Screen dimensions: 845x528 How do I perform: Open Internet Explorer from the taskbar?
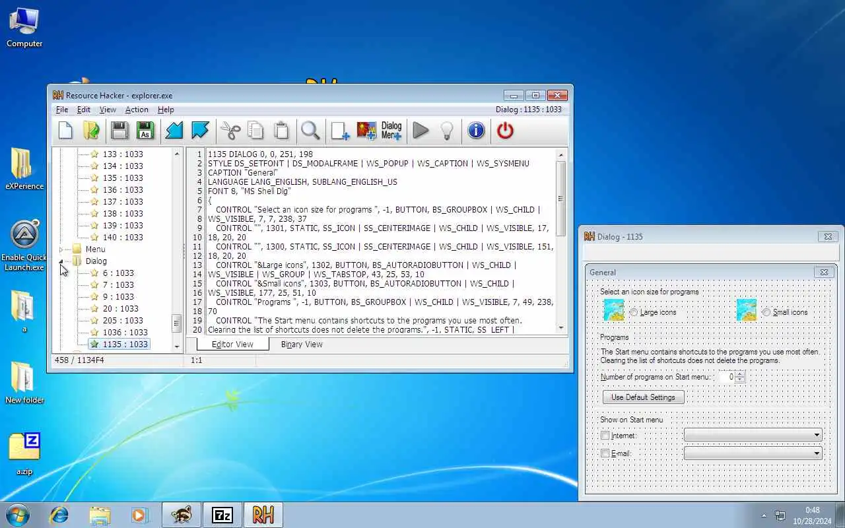[59, 515]
